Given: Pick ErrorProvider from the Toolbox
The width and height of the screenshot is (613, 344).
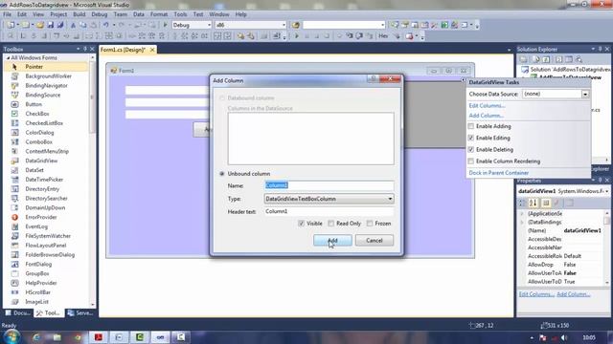Looking at the screenshot, I should (40, 217).
